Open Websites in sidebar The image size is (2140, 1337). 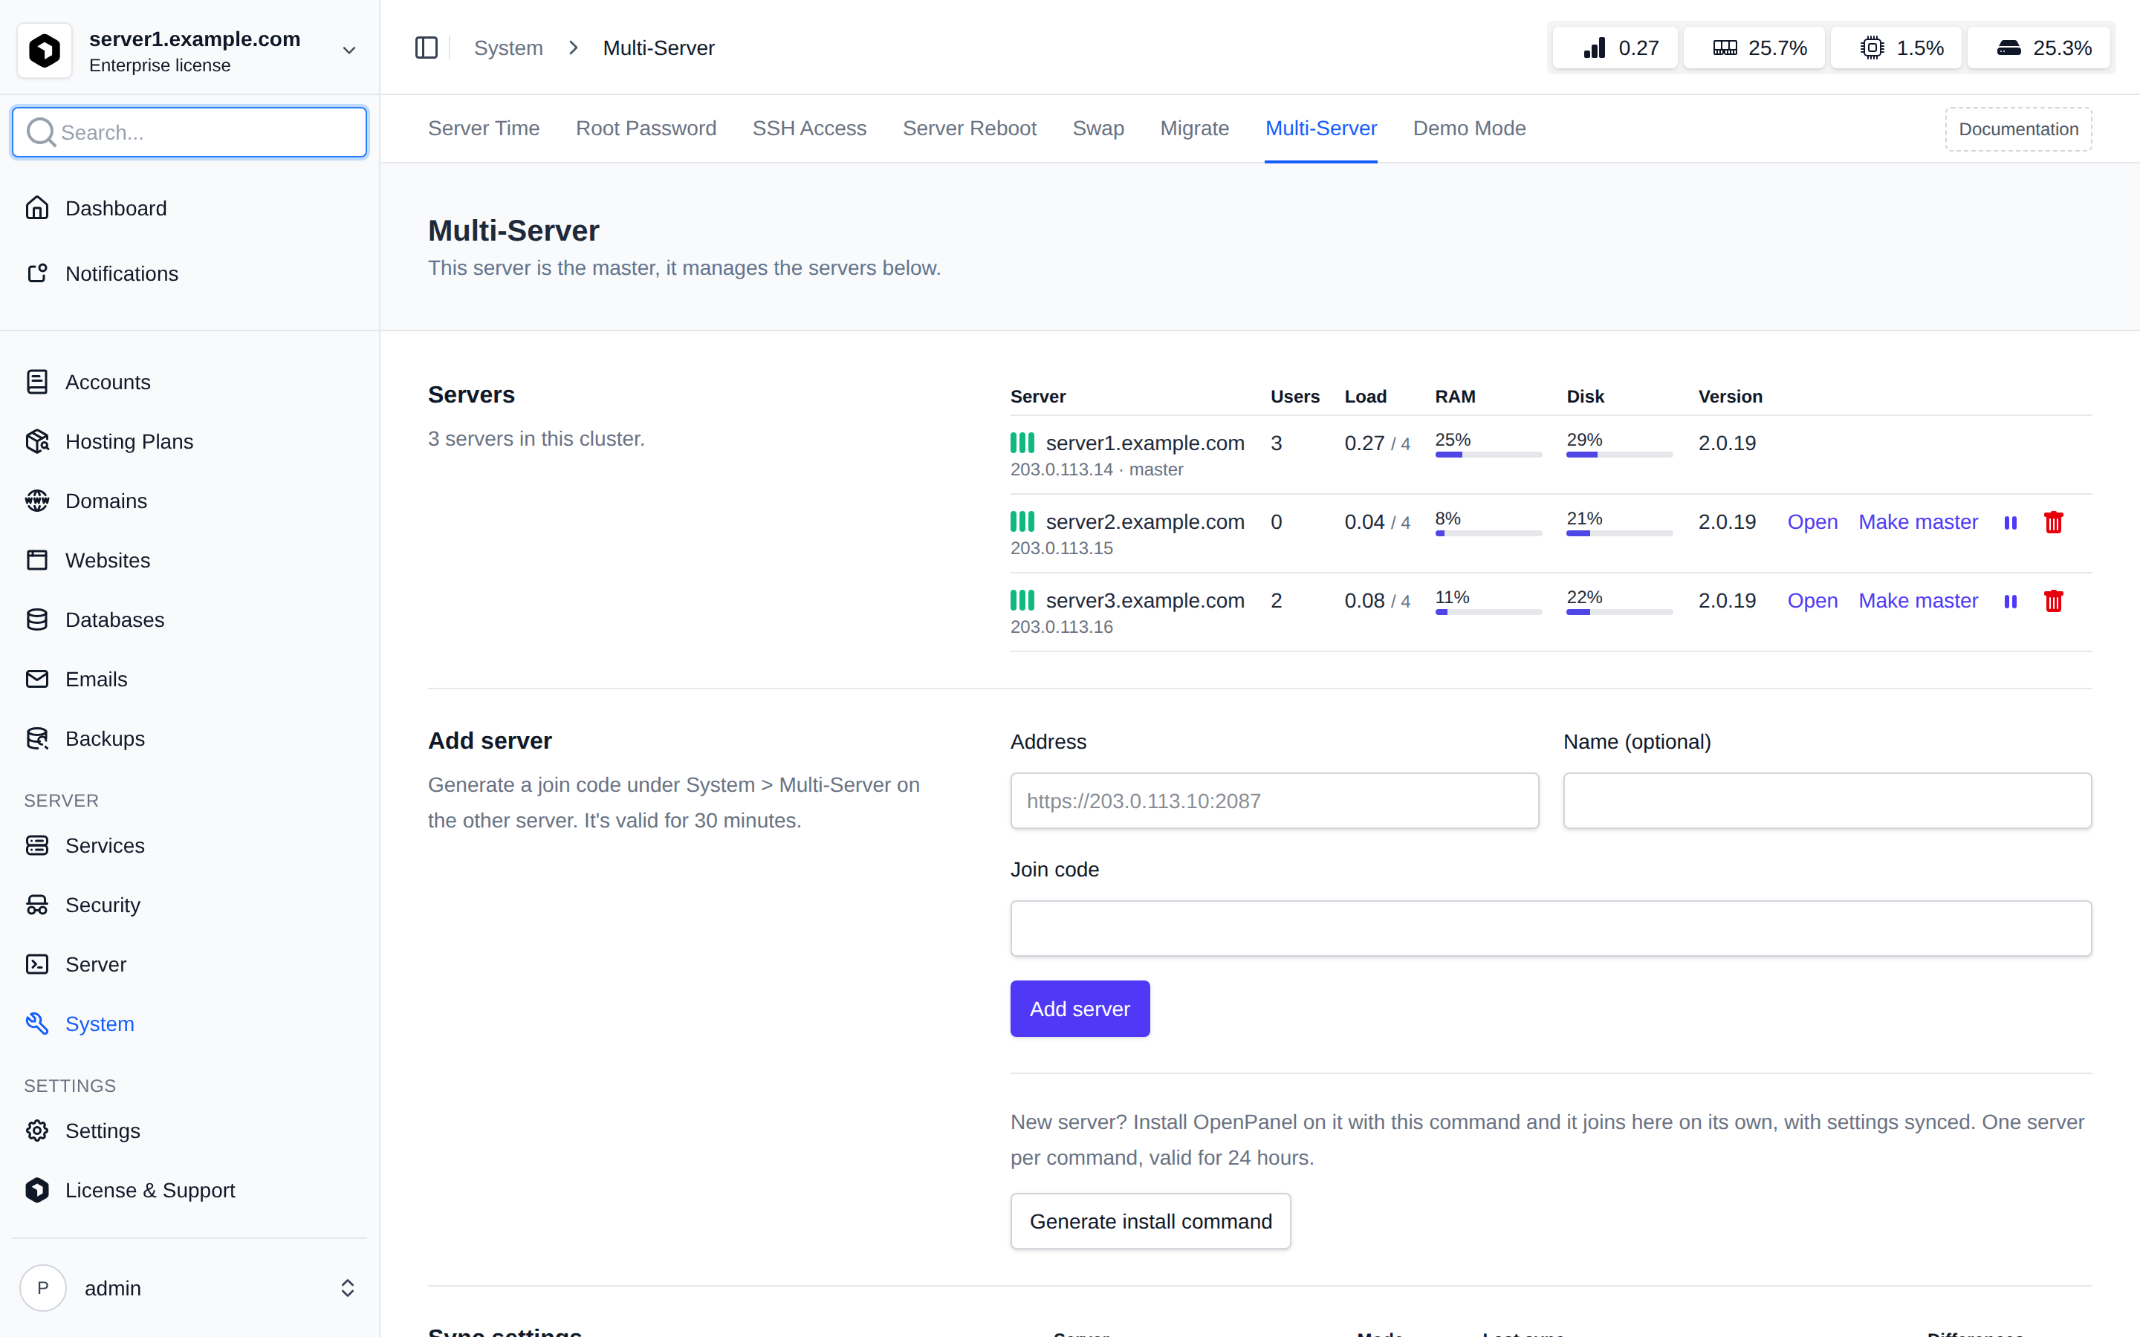[189, 560]
